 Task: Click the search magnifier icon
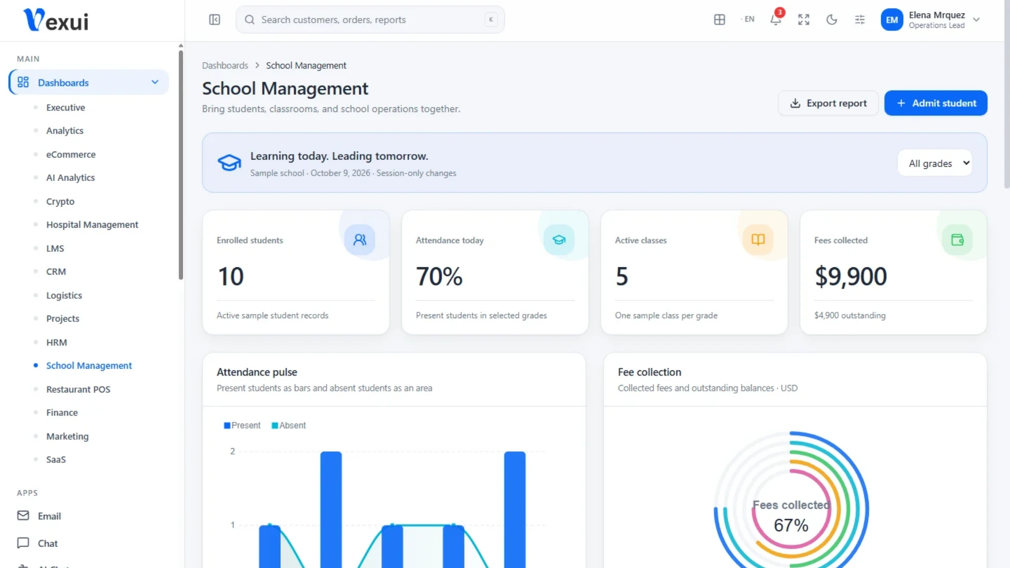click(250, 19)
